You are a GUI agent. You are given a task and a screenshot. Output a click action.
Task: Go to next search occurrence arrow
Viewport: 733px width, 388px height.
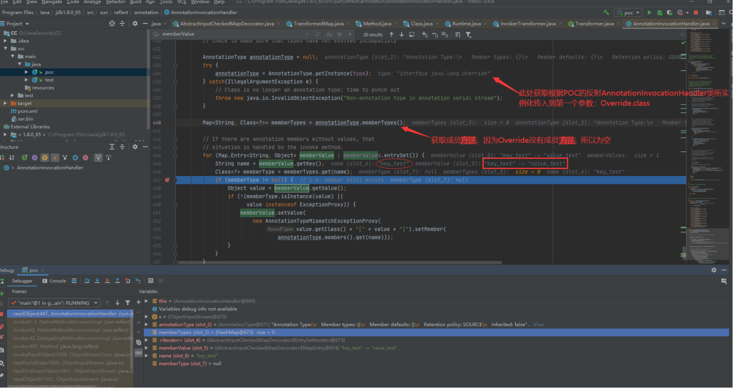[x=402, y=34]
